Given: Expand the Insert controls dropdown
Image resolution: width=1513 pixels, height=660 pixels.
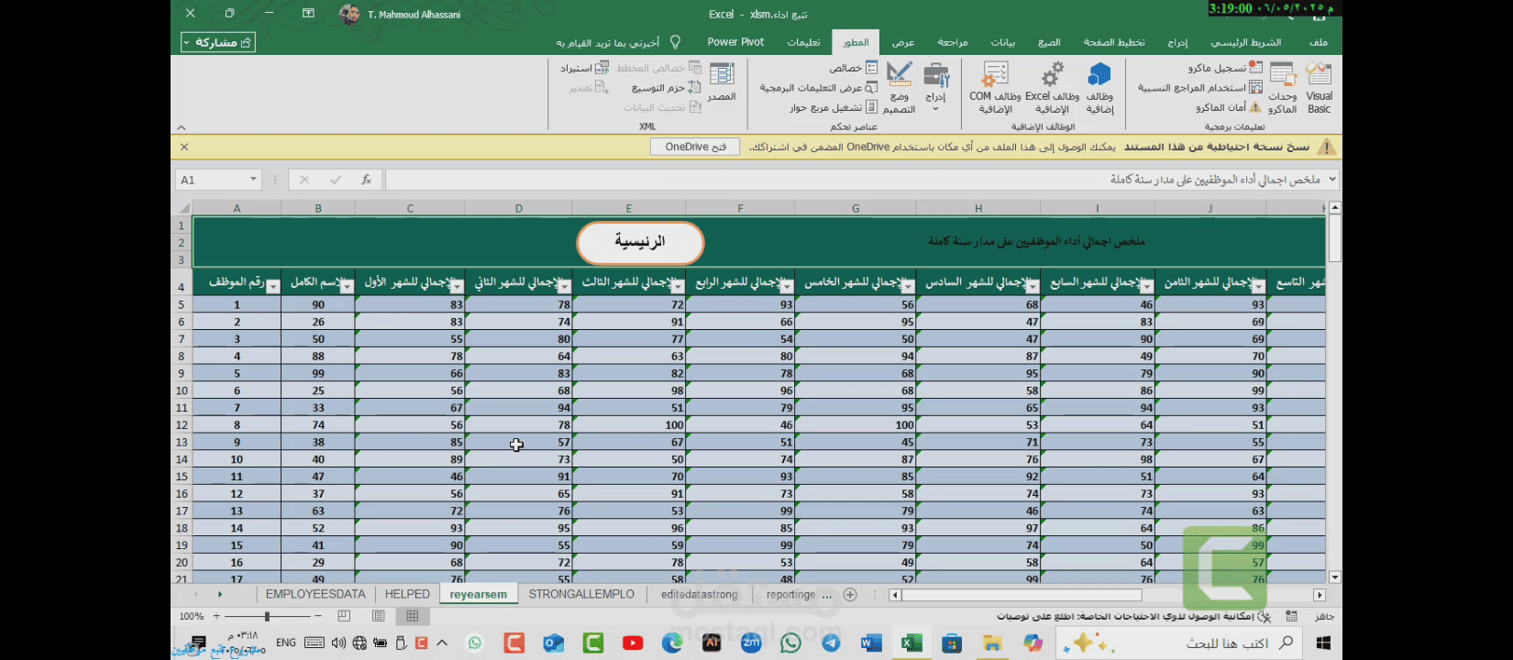Looking at the screenshot, I should coord(935,109).
